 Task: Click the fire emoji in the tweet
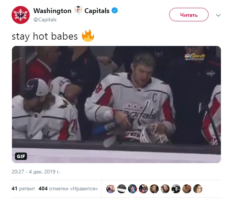(88, 36)
